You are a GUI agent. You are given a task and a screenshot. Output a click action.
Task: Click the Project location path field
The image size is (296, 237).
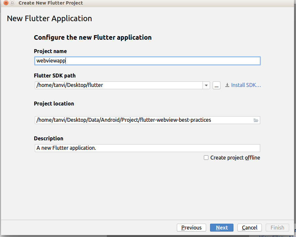coord(143,120)
